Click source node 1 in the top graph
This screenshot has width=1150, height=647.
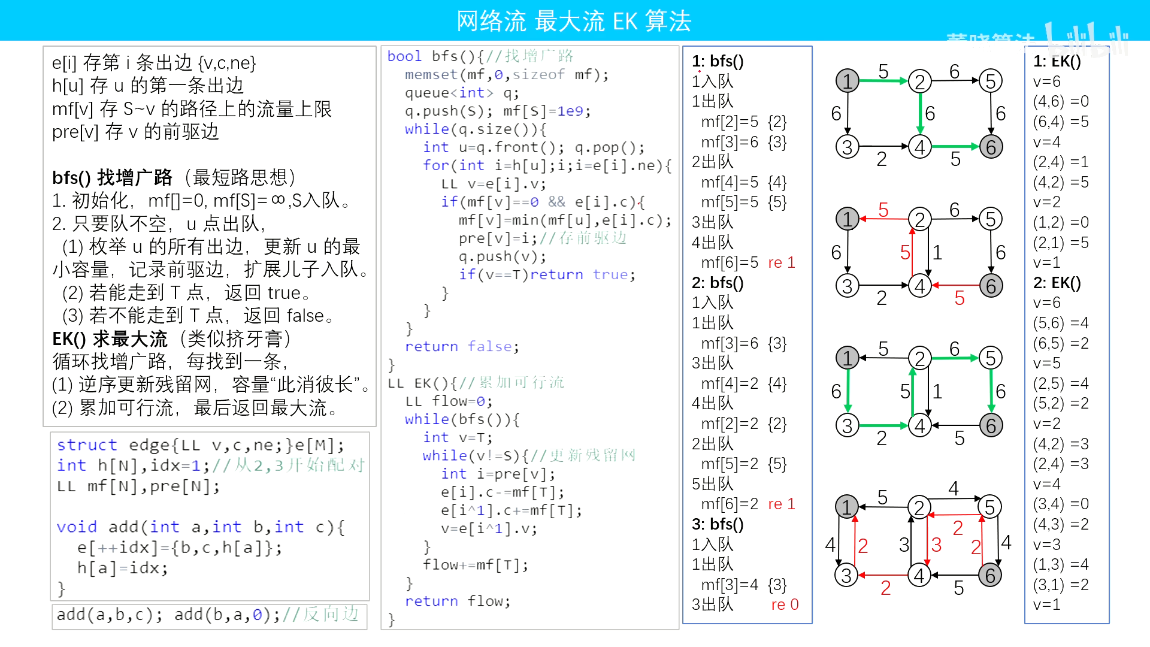click(847, 81)
